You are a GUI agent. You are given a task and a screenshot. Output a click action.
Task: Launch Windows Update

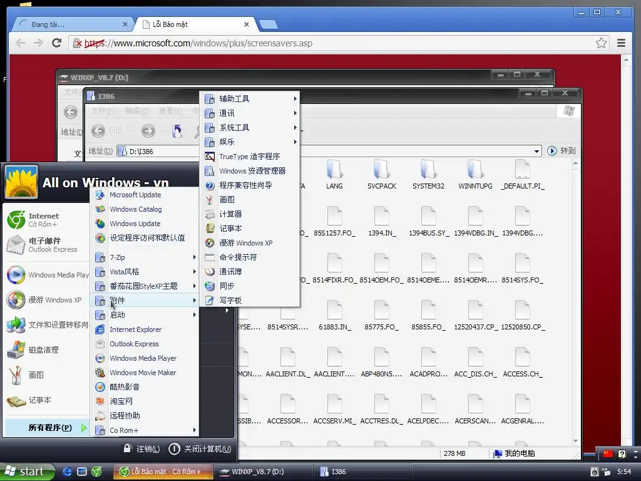pos(145,224)
